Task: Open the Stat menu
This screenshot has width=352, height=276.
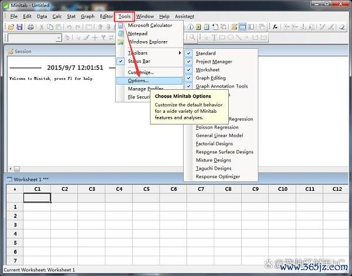Action: 71,16
